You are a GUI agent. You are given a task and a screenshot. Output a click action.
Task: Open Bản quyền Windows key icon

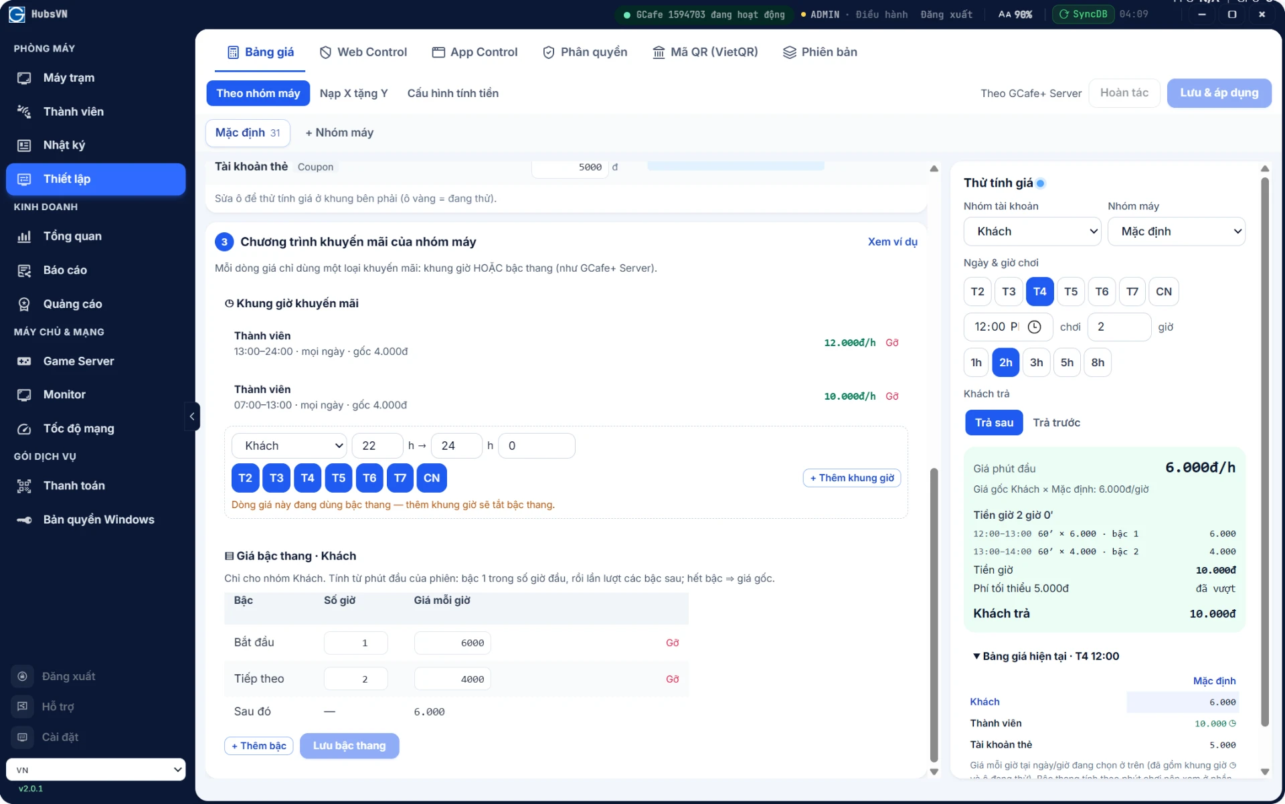pyautogui.click(x=24, y=519)
